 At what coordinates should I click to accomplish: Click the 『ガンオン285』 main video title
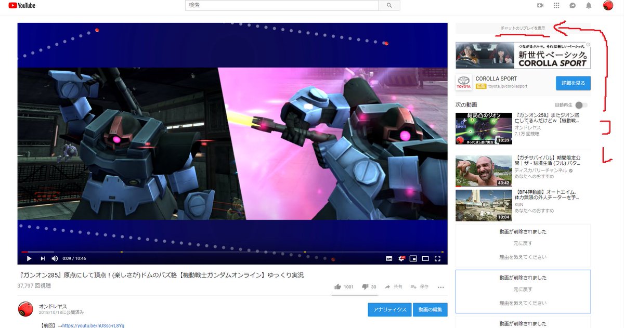coord(161,275)
